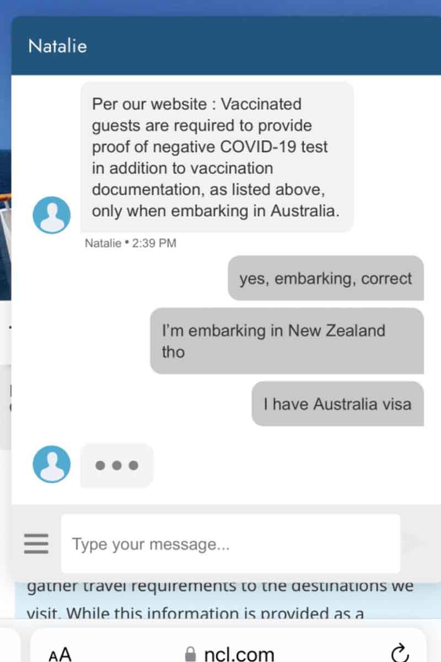Screen dimensions: 441x662
Task: Tap the faint send arrow icon
Action: 413,543
